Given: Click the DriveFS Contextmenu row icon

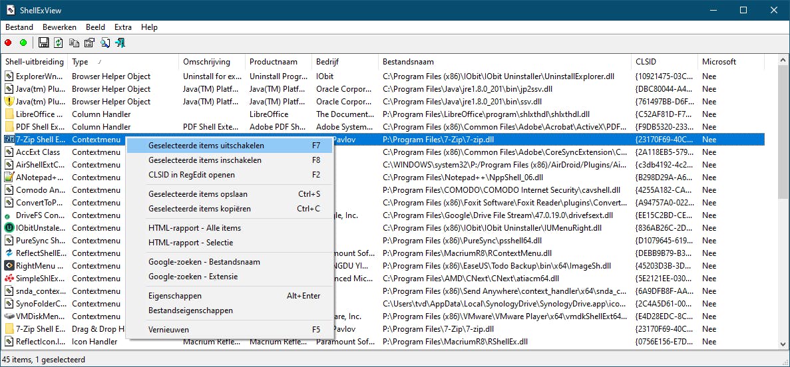Looking at the screenshot, I should tap(7, 215).
